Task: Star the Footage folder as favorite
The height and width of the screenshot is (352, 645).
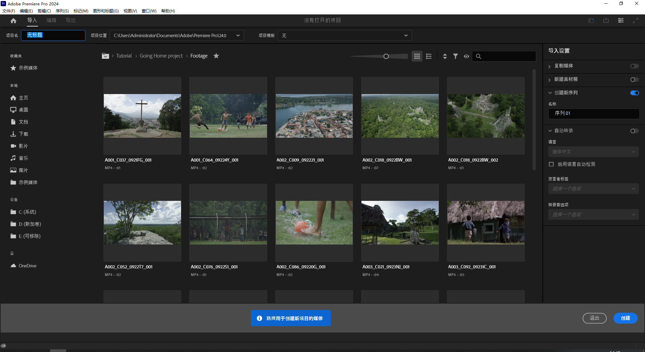Action: pos(216,56)
